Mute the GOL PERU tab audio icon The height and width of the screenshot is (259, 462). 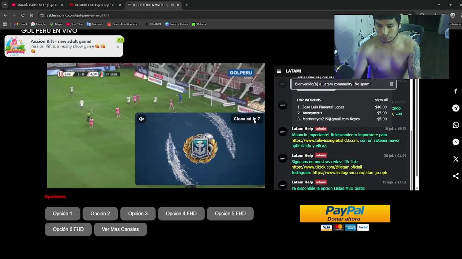click(x=172, y=5)
